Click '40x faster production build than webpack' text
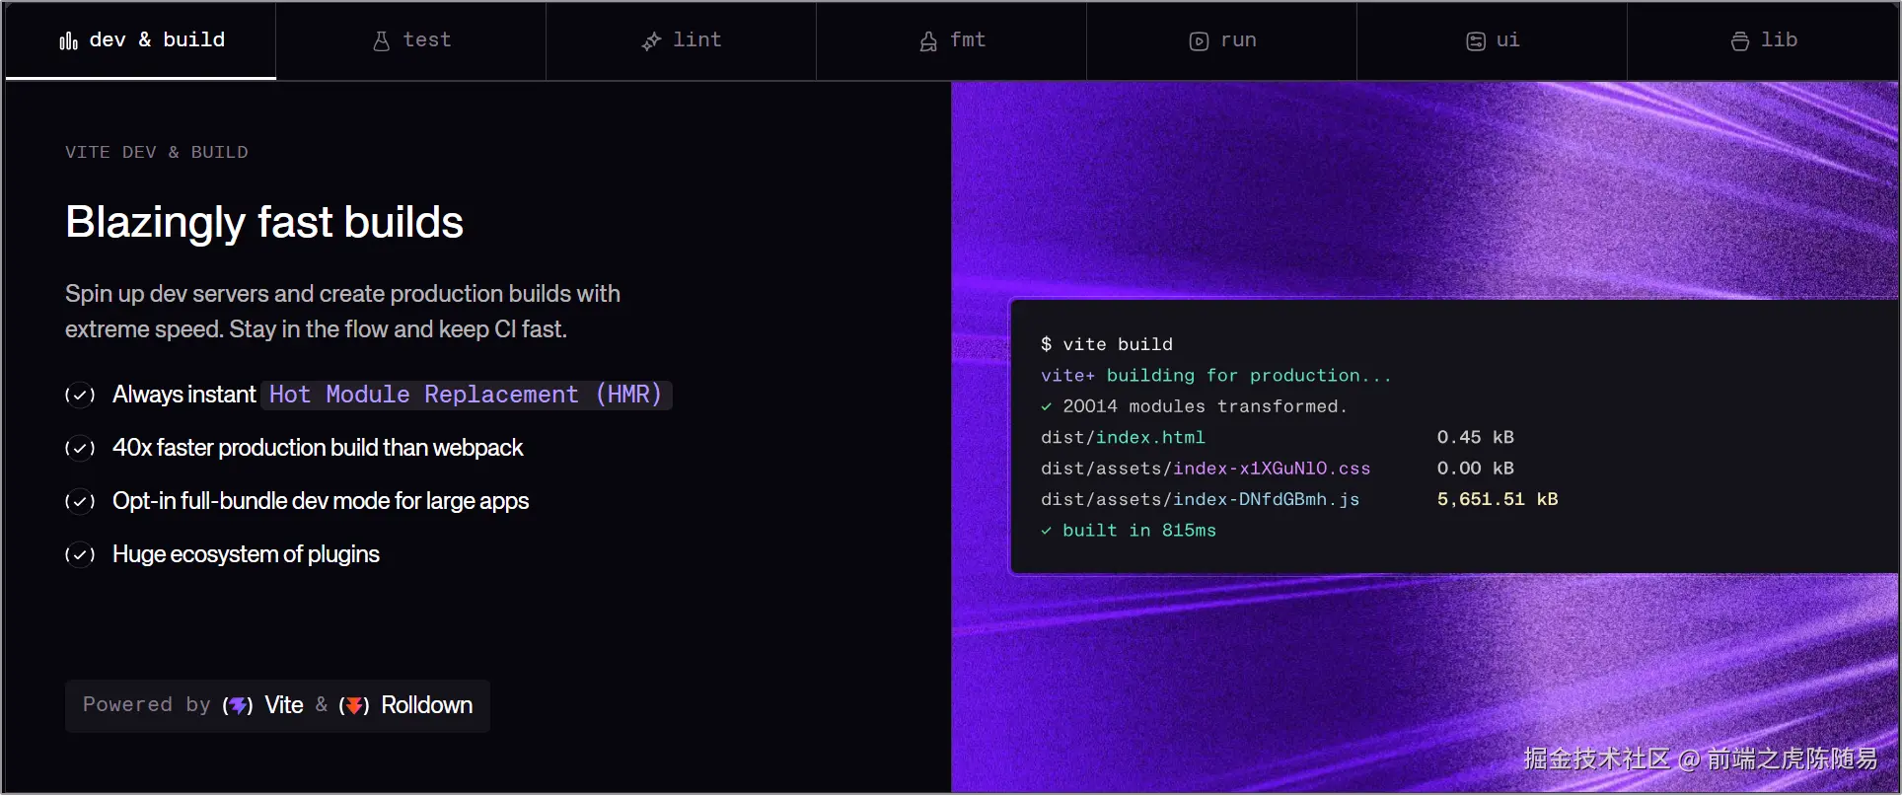 coord(318,448)
